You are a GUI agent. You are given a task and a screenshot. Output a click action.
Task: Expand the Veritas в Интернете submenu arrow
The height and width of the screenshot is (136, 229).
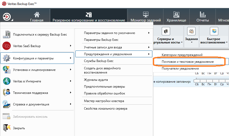71,81
